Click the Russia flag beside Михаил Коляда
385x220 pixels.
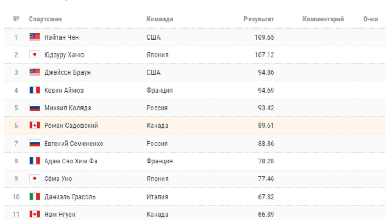35,108
